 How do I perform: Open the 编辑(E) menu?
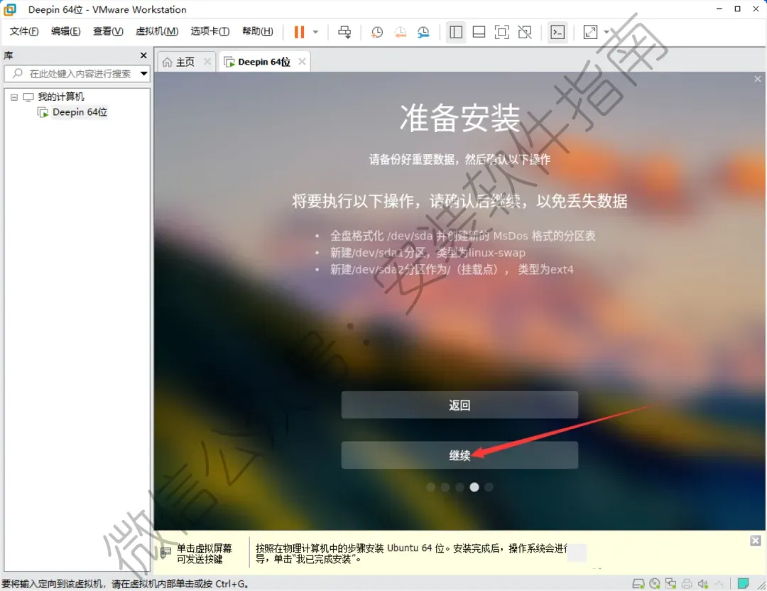[x=65, y=31]
